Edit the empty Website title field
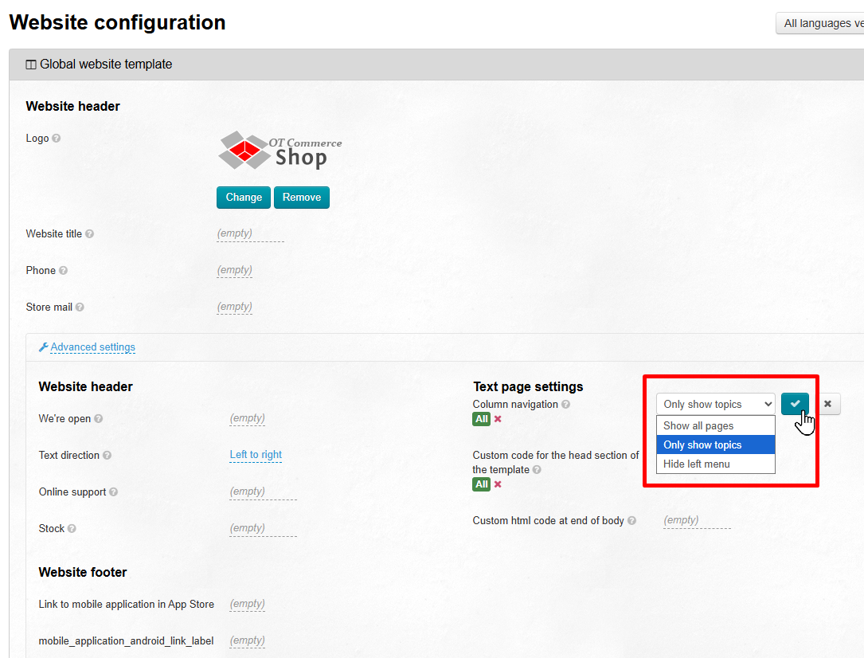This screenshot has height=658, width=864. point(235,234)
